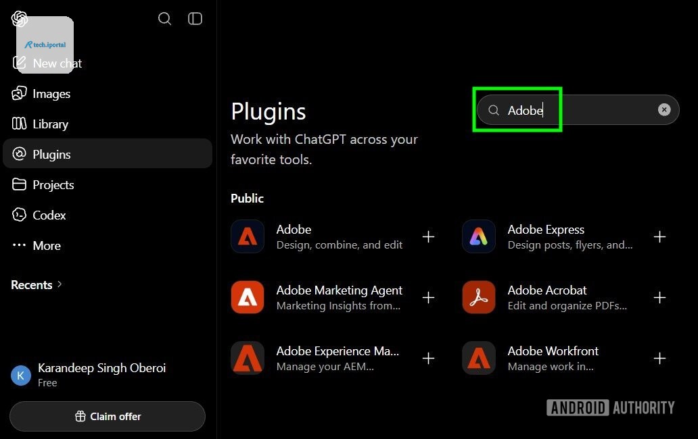Show More sidebar options
The height and width of the screenshot is (439, 698).
(x=108, y=245)
